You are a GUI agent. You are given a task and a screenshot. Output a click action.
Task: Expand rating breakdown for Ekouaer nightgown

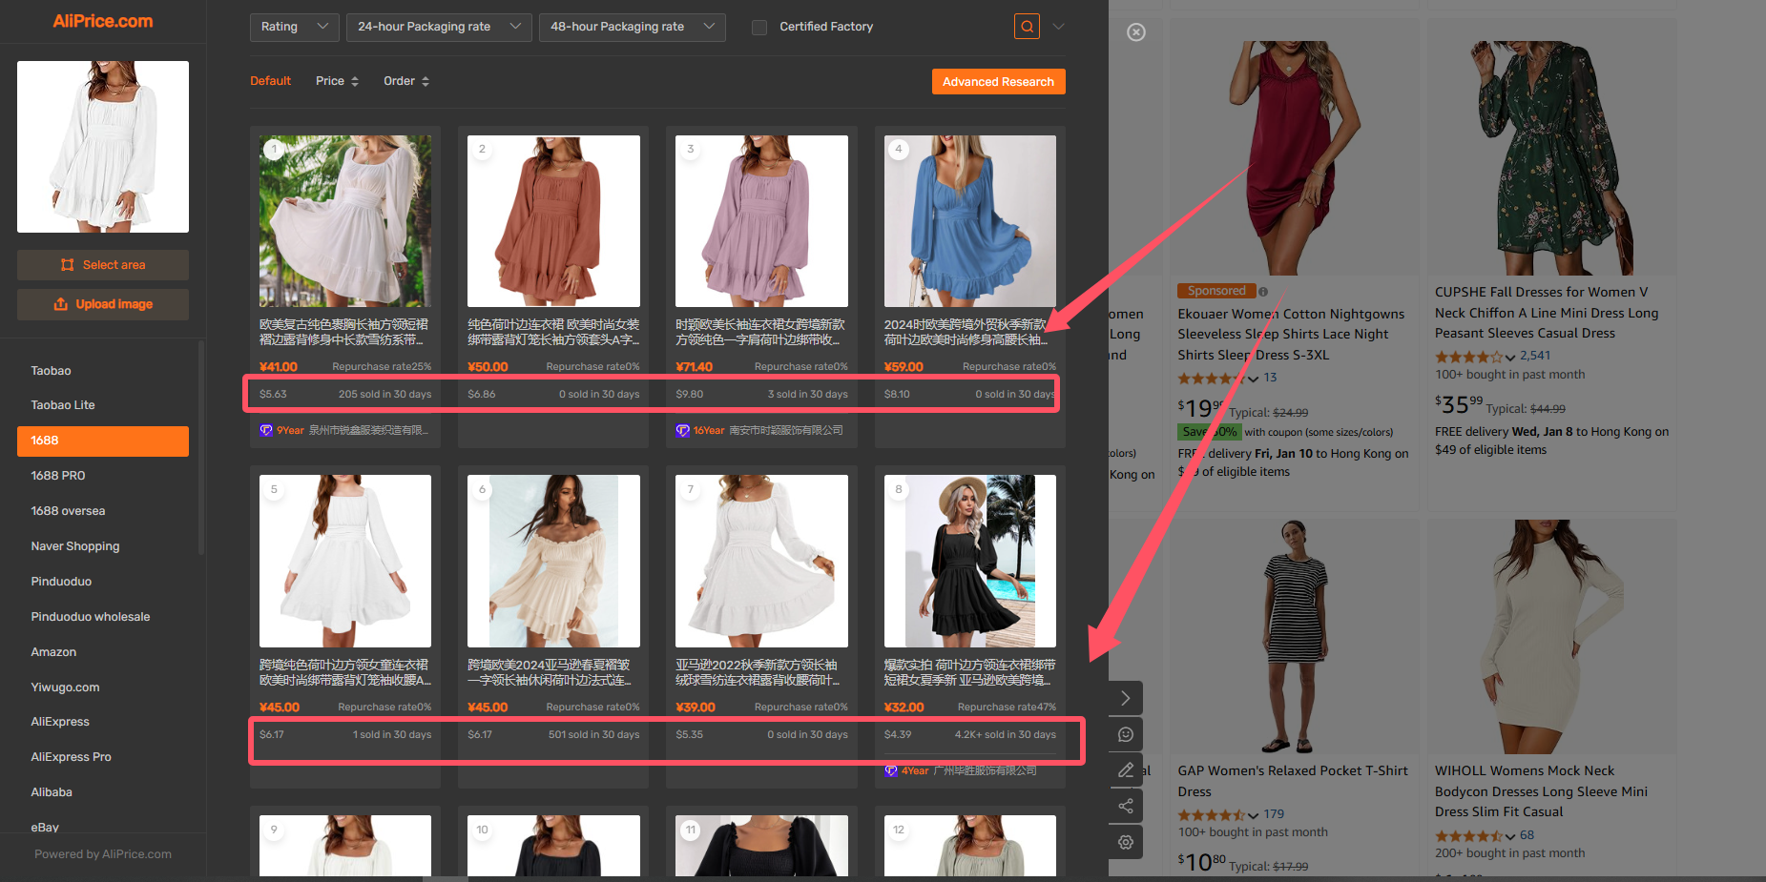pyautogui.click(x=1253, y=379)
